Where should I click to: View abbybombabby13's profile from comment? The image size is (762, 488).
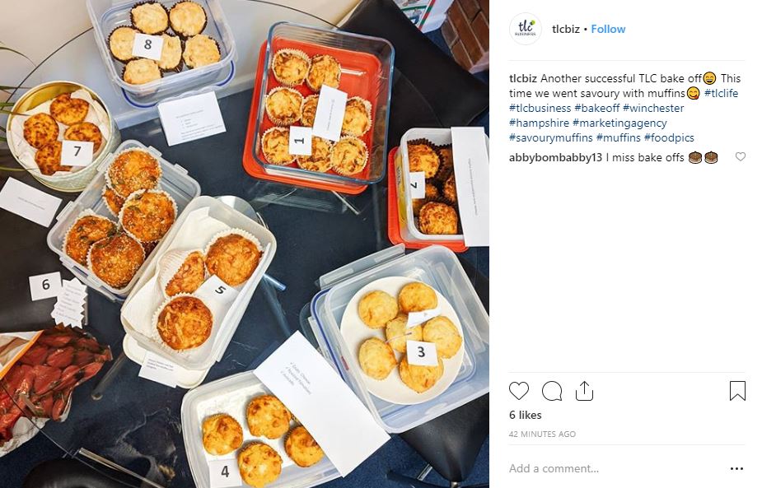555,157
